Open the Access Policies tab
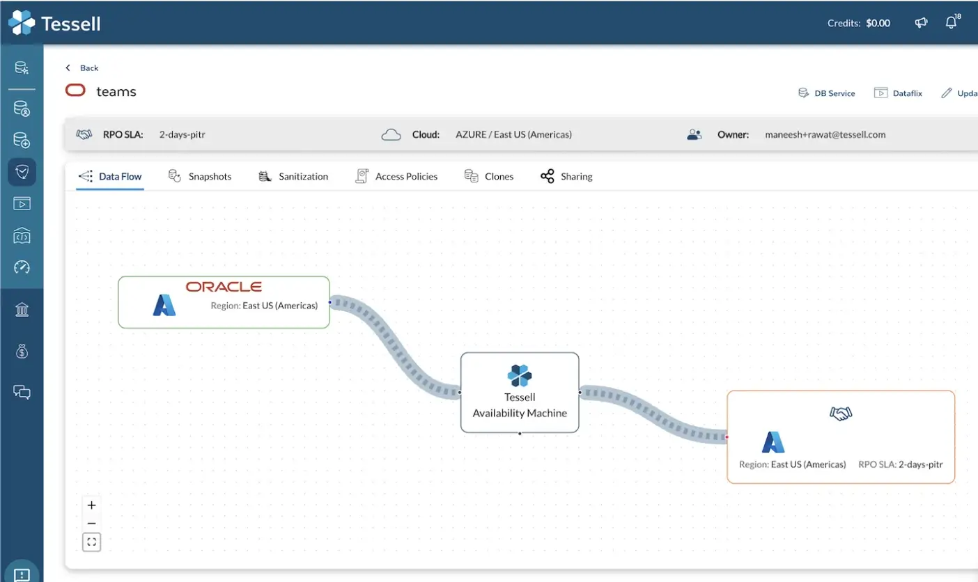This screenshot has width=978, height=582. [396, 177]
